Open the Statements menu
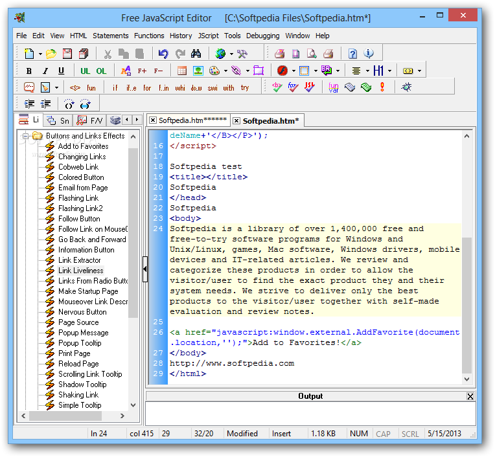This screenshot has height=457, width=495. [111, 36]
